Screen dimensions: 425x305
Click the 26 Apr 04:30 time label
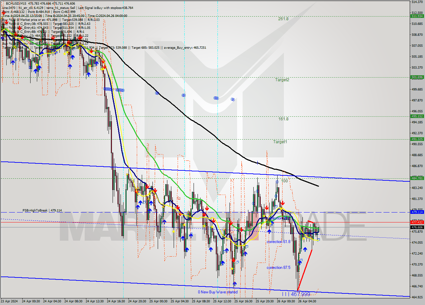(x=307, y=301)
